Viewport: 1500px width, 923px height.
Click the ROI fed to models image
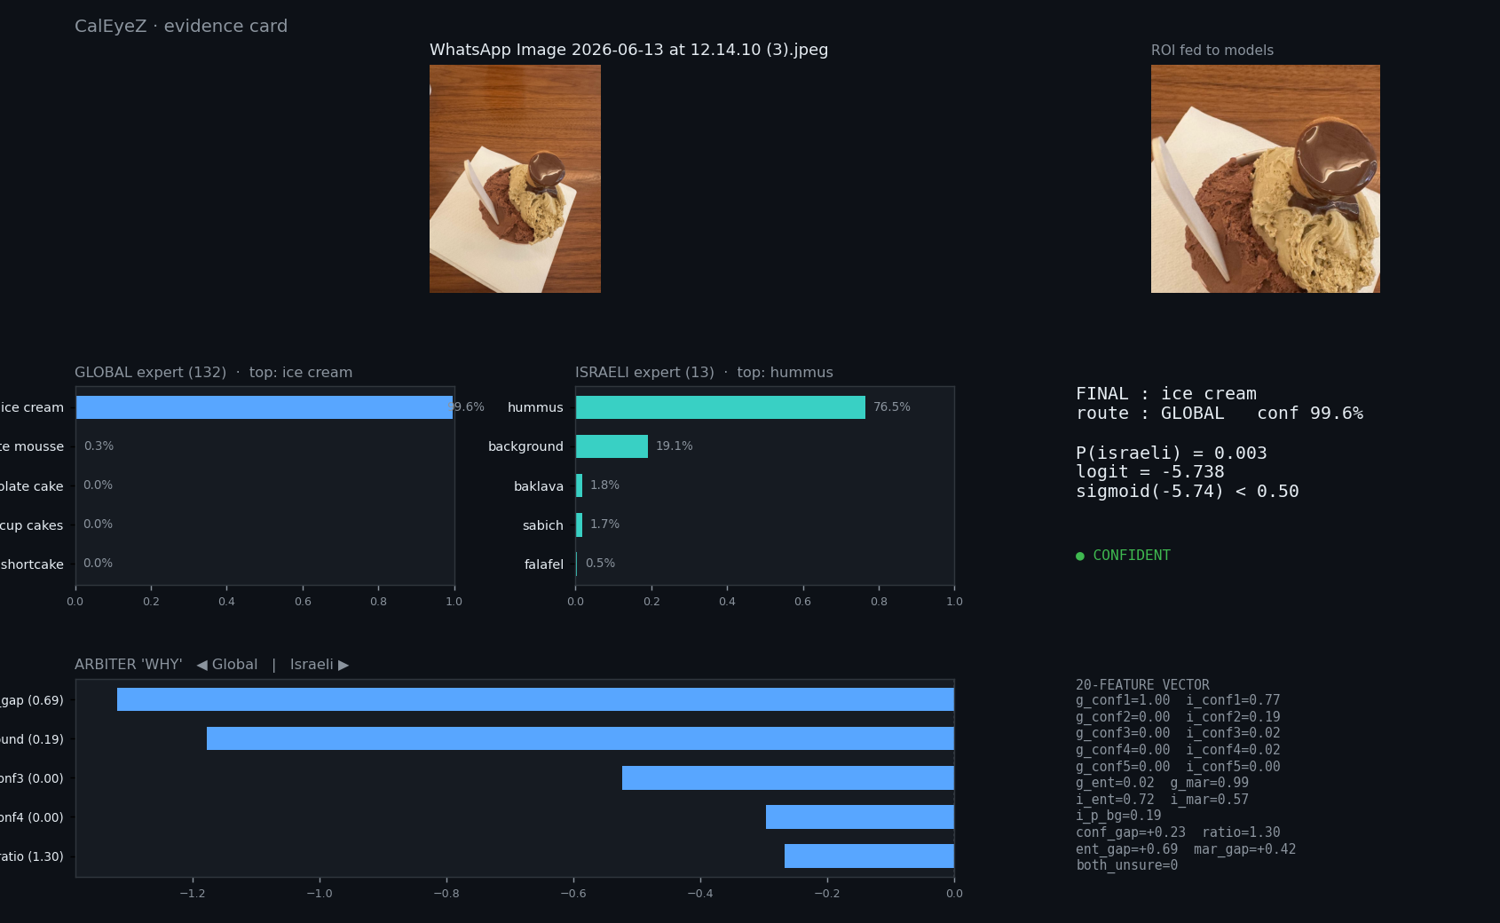1265,178
